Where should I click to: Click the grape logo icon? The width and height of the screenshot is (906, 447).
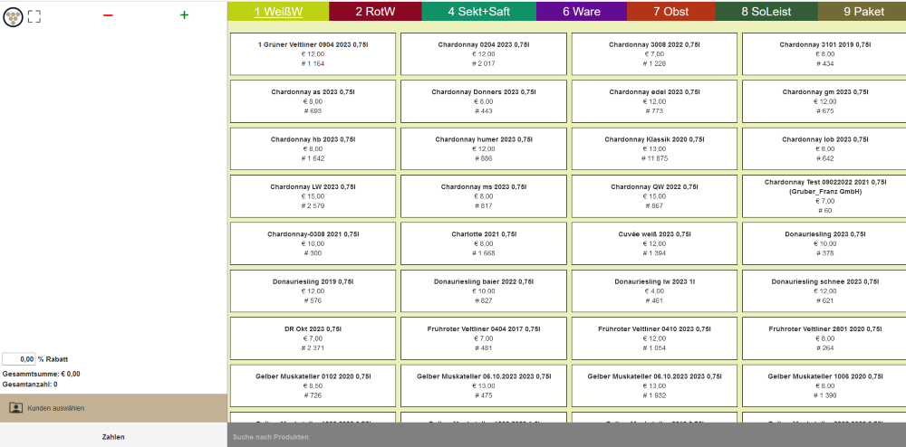click(x=13, y=15)
